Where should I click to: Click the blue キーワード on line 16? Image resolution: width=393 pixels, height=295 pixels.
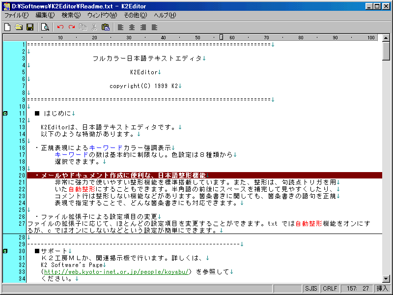tap(106, 148)
